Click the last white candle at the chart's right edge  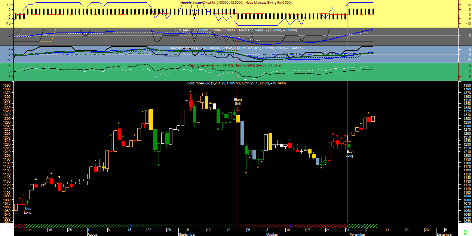[373, 119]
